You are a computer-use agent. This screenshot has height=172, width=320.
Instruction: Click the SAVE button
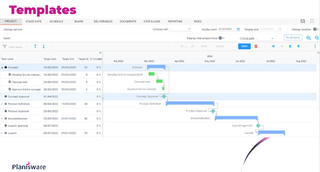point(204,47)
